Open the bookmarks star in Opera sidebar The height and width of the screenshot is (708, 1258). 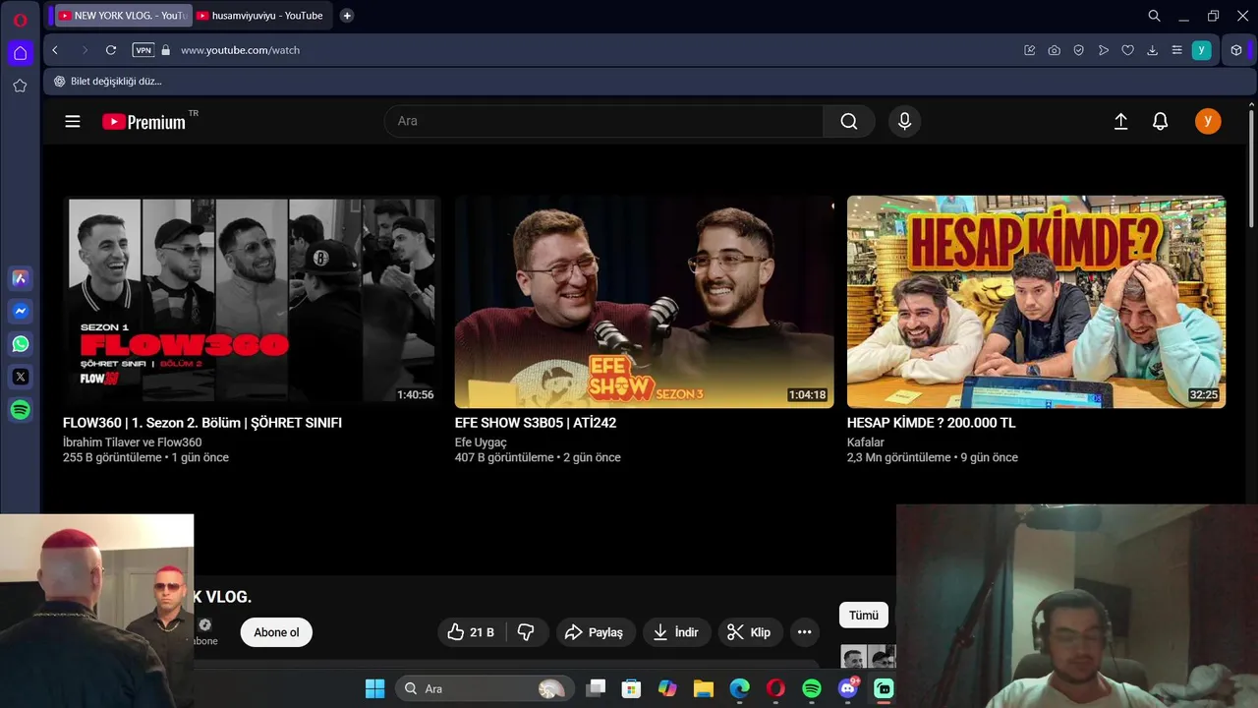pyautogui.click(x=20, y=86)
